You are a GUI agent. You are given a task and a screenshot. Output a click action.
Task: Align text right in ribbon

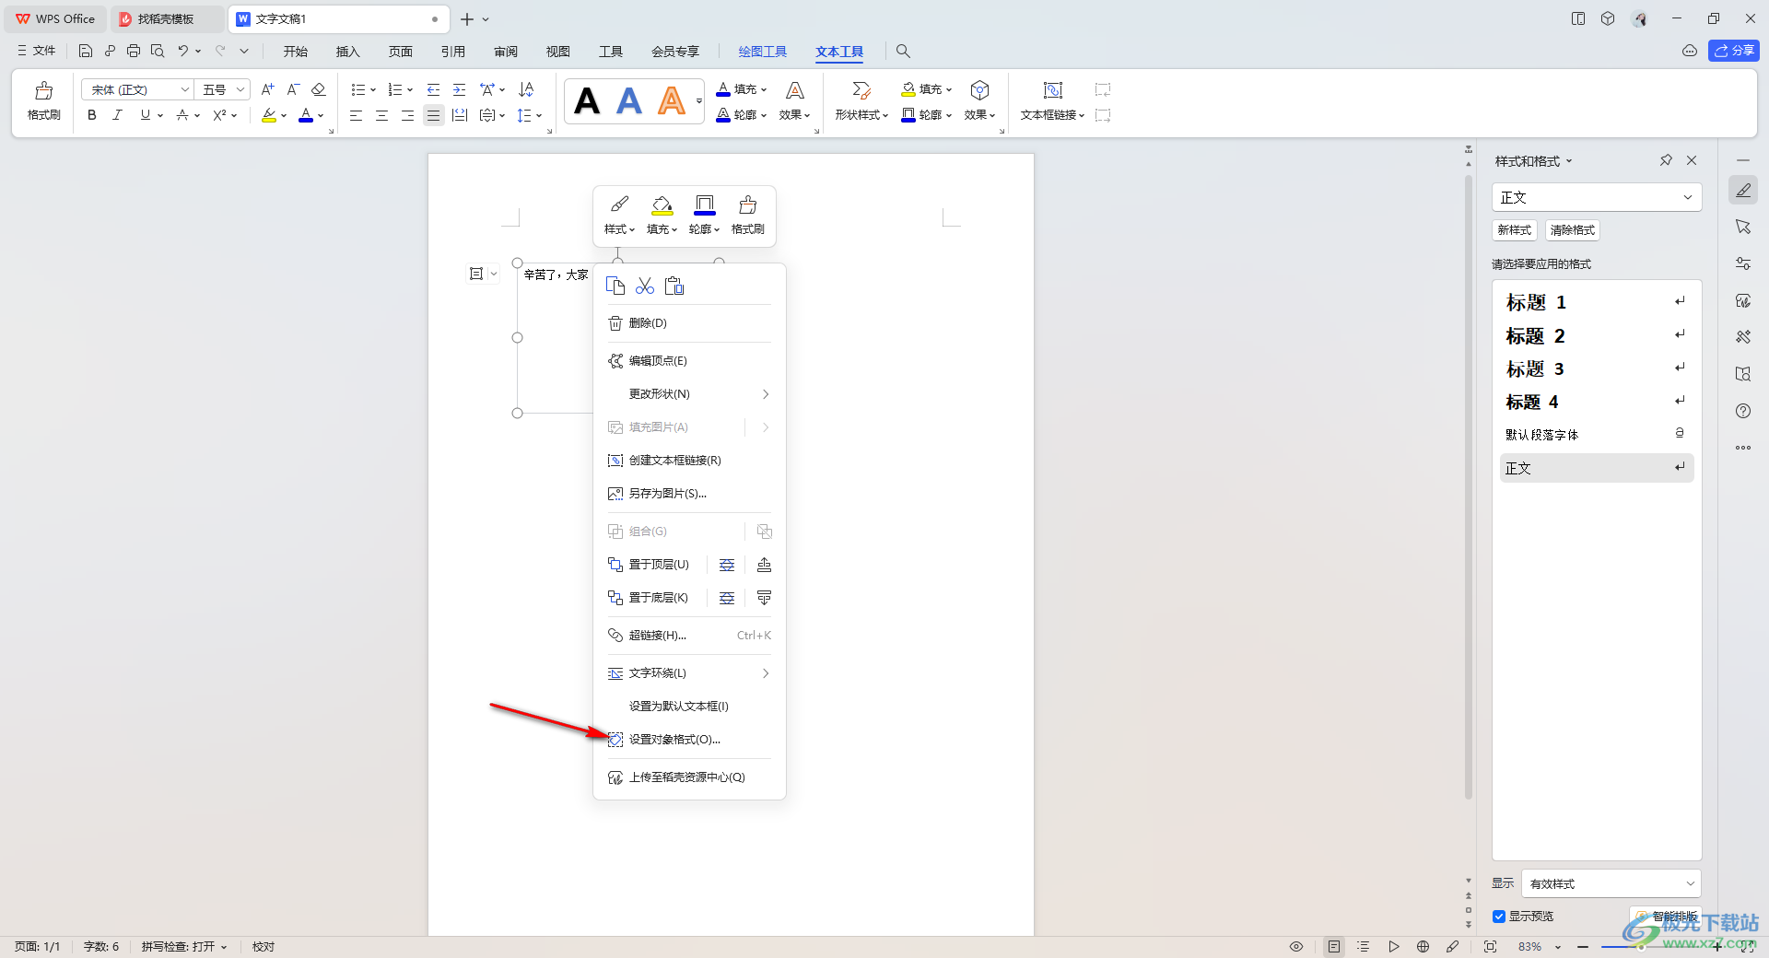[407, 115]
